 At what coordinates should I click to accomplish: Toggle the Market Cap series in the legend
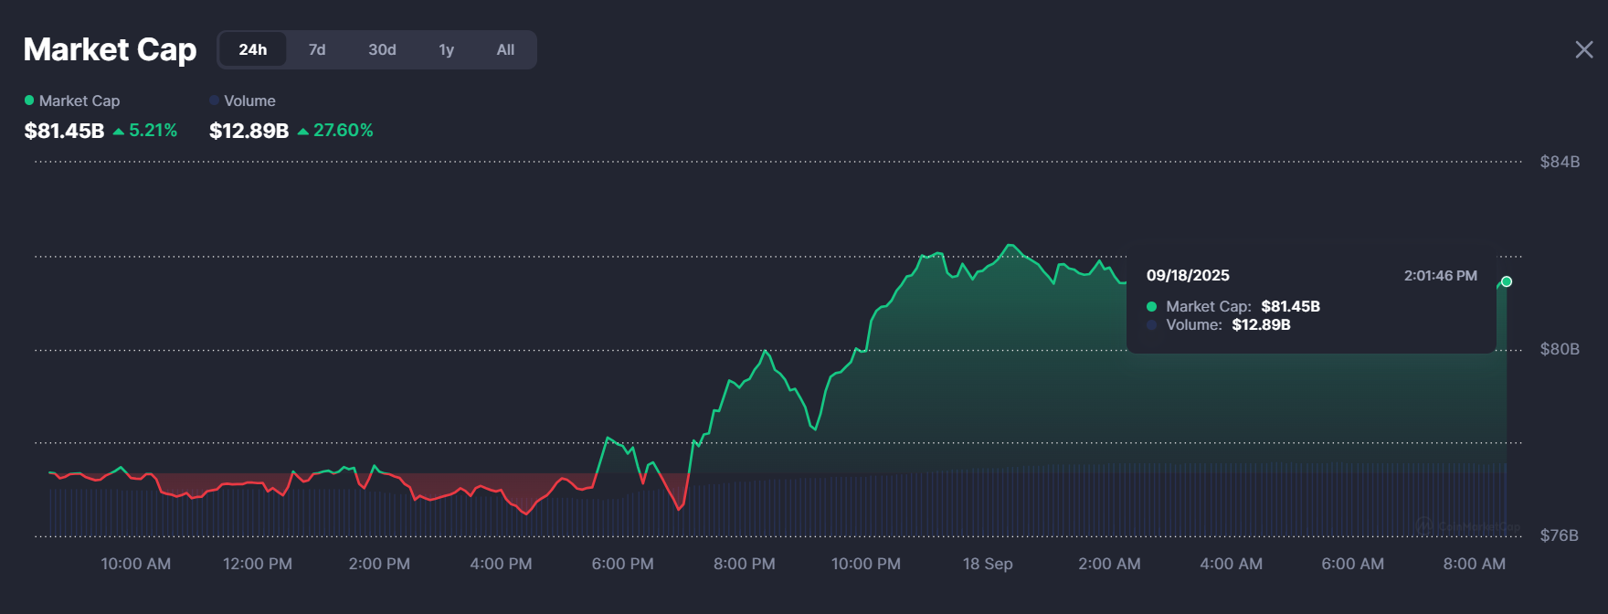[x=72, y=101]
